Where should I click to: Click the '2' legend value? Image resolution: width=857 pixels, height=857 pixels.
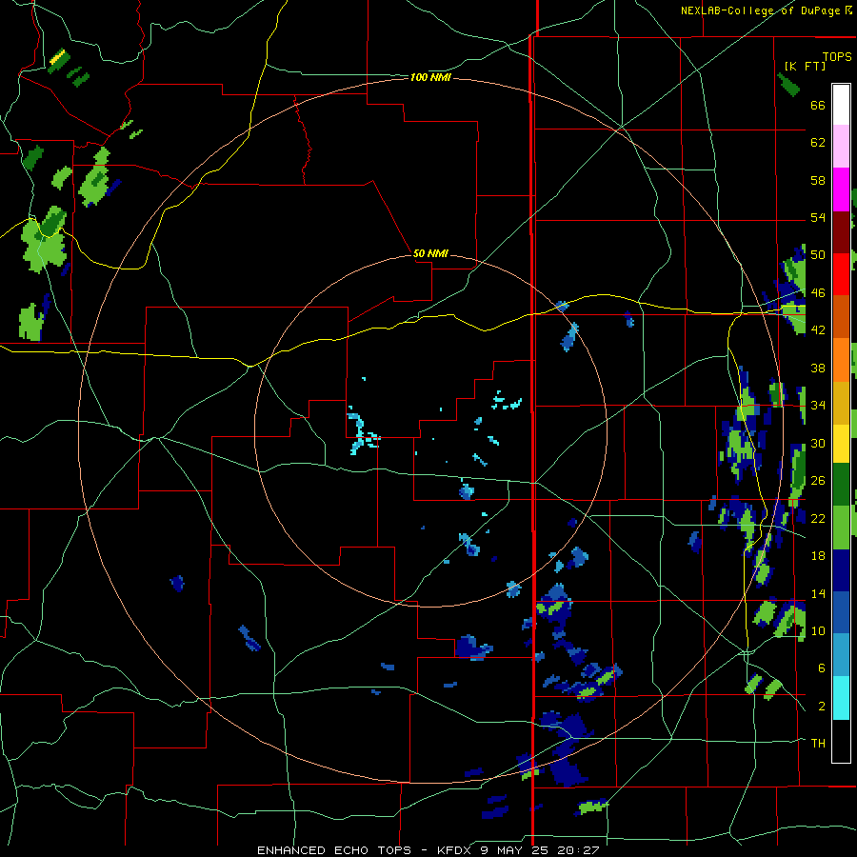[821, 706]
